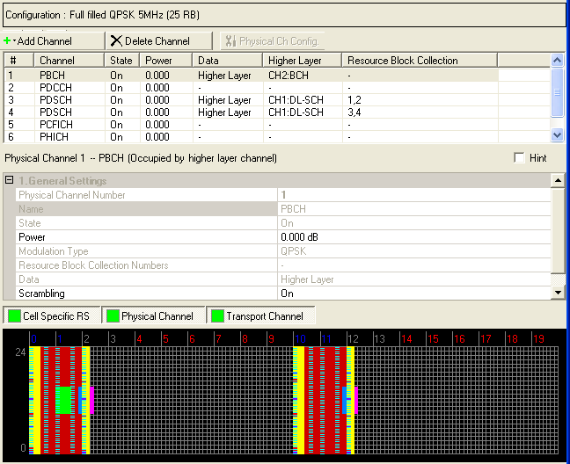This screenshot has height=464, width=570.
Task: Click subframe 0 marker in the grid
Action: [x=33, y=338]
